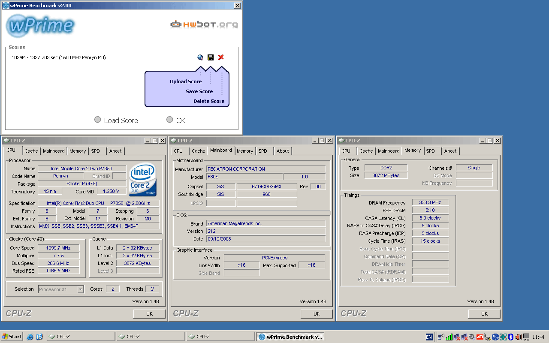Click the Manufacturer PEGATRON CORPORATION field
This screenshot has width=549, height=343.
pos(266,169)
